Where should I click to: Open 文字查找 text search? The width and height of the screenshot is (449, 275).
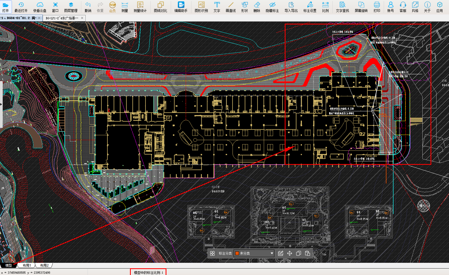point(342,7)
